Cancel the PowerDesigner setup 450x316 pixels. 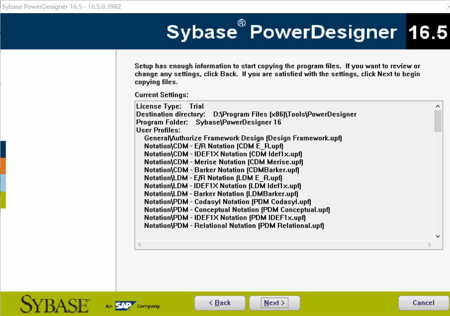coord(424,303)
